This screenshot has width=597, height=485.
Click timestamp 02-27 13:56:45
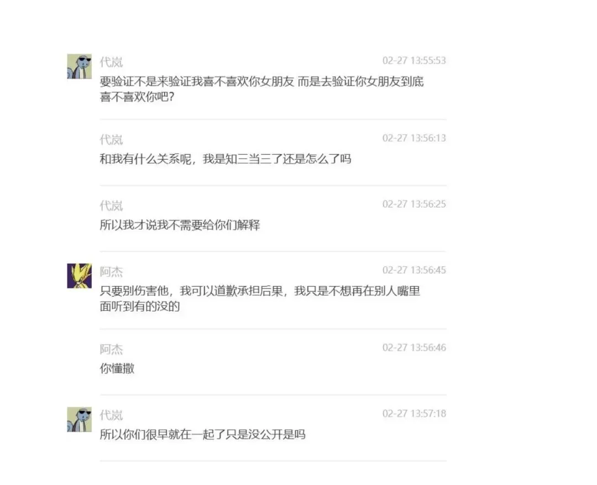click(x=414, y=270)
